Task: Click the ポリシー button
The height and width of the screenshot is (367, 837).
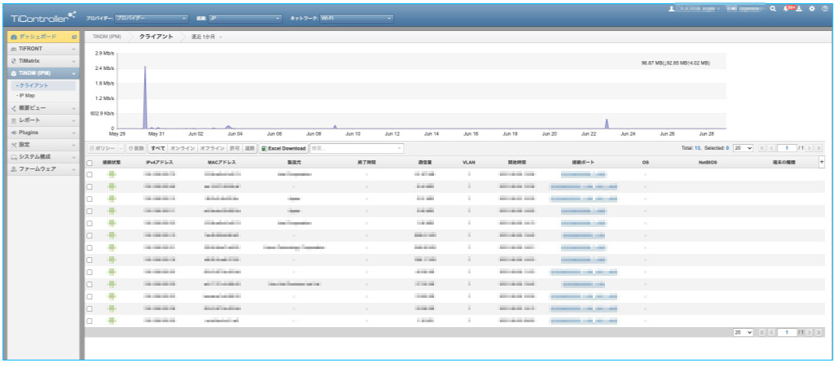Action: pyautogui.click(x=102, y=148)
